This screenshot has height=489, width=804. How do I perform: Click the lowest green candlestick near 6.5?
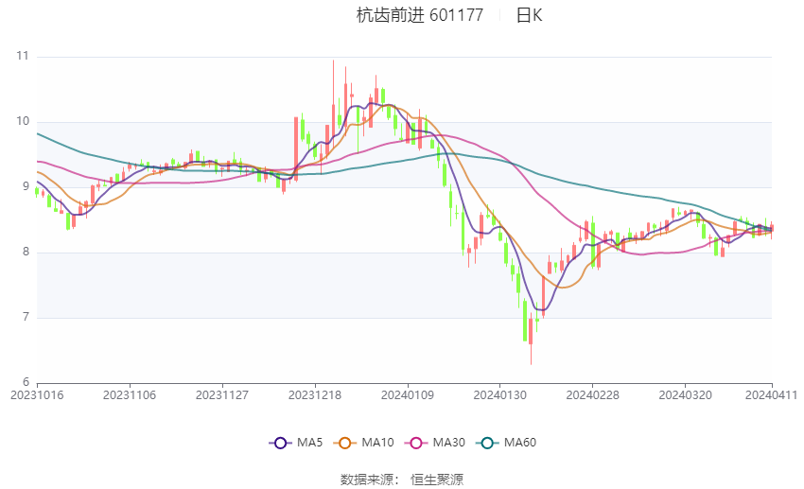525,323
